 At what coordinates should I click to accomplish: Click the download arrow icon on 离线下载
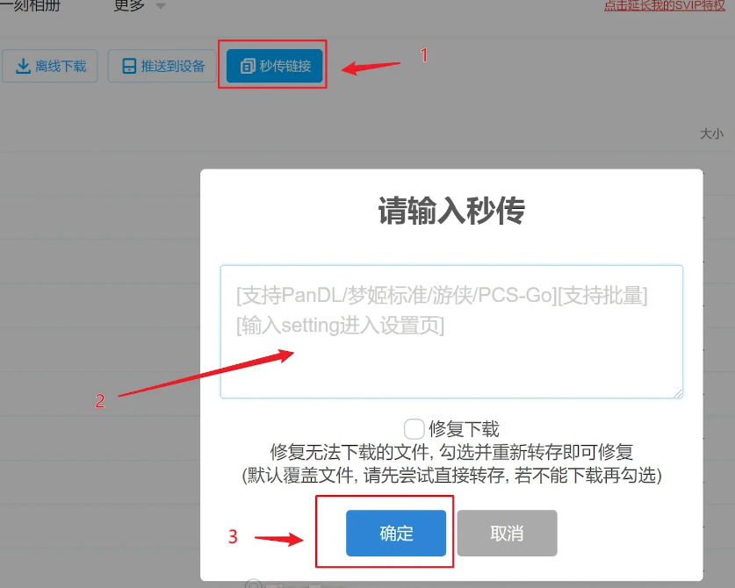click(23, 66)
